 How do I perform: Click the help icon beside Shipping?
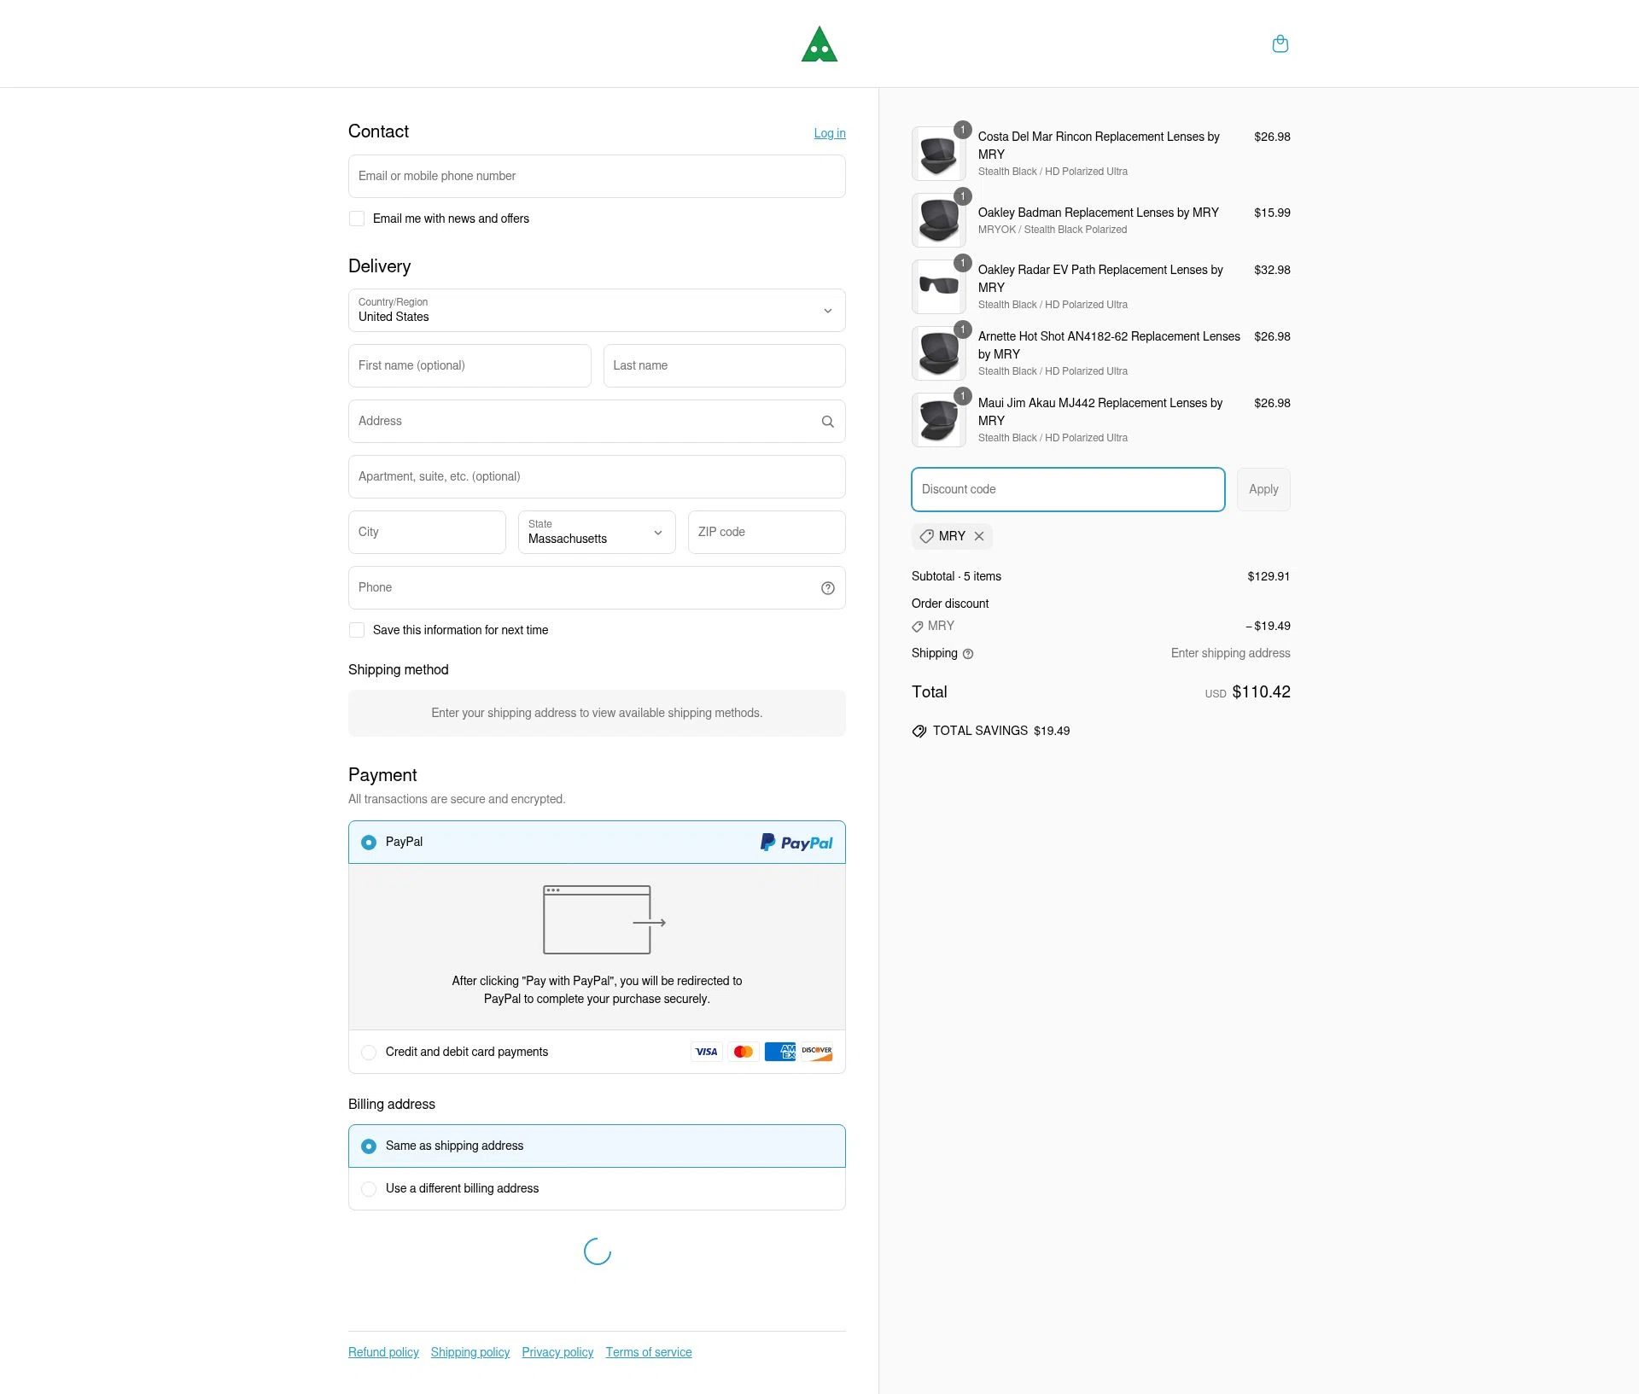tap(969, 653)
